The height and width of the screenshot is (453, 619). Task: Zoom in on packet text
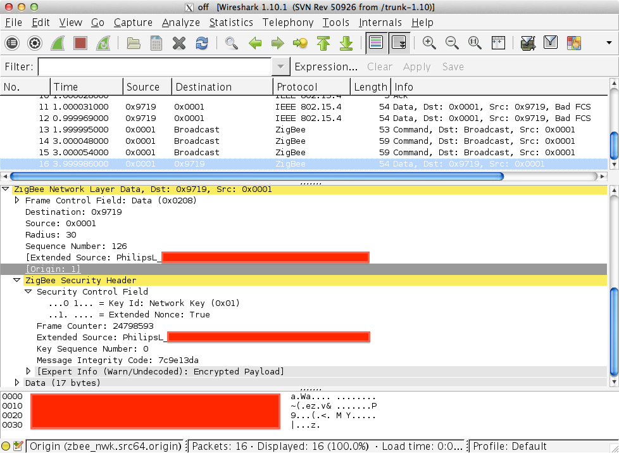point(429,42)
